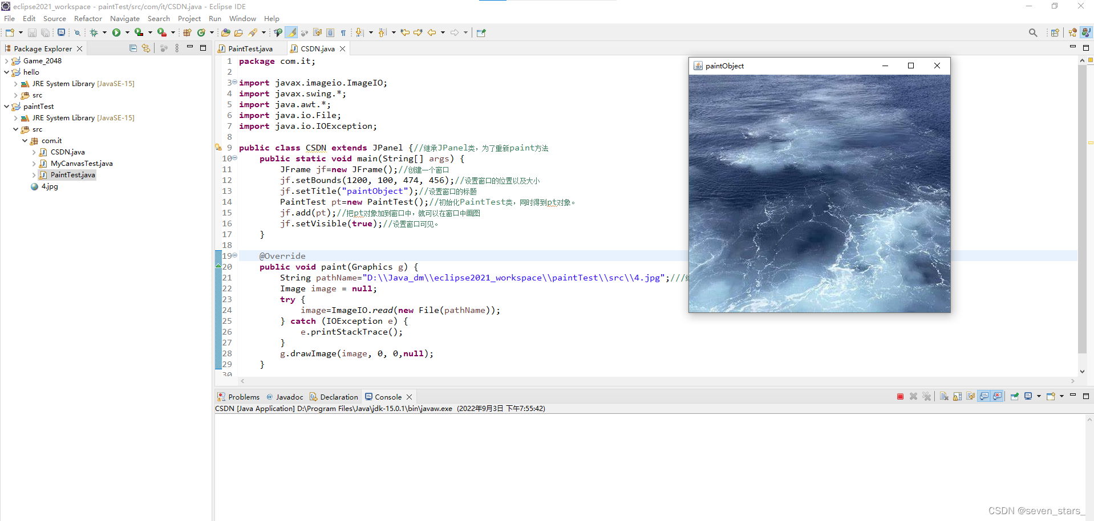Image resolution: width=1094 pixels, height=521 pixels.
Task: Click the Open Perspective icon
Action: pyautogui.click(x=1055, y=32)
